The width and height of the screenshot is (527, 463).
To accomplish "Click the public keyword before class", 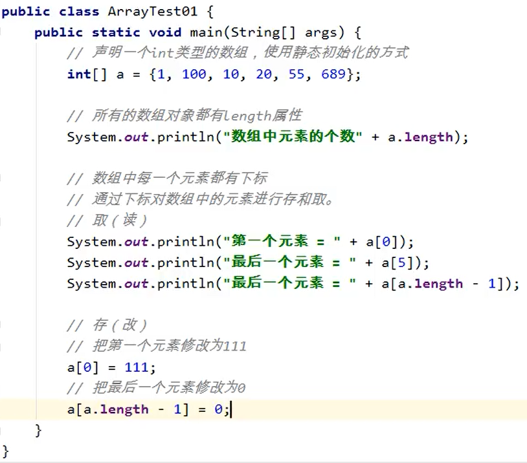I will 26,12.
